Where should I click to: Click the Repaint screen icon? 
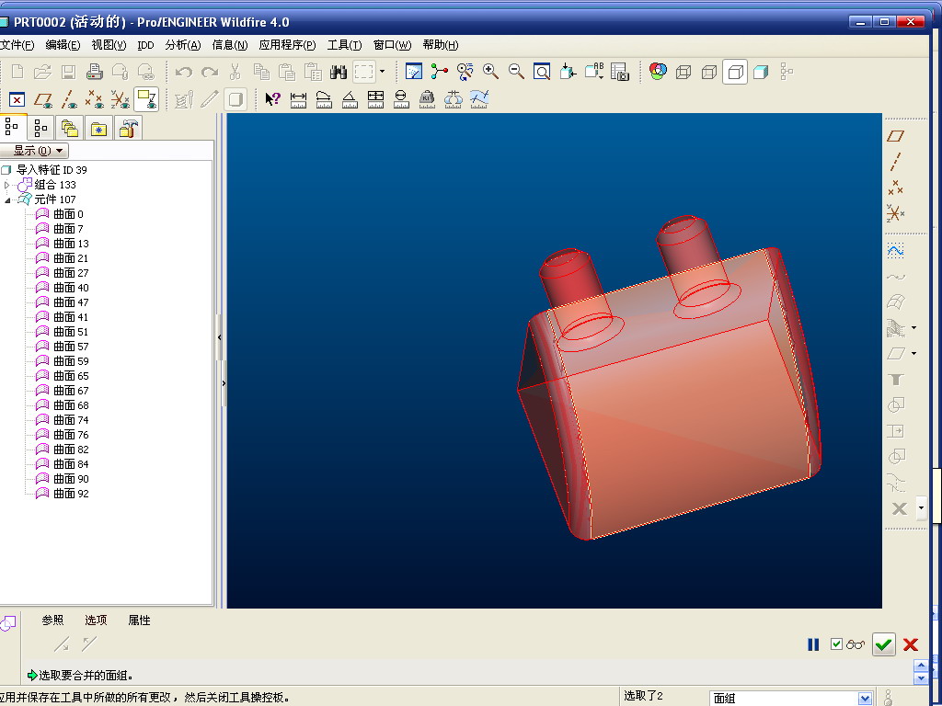413,72
